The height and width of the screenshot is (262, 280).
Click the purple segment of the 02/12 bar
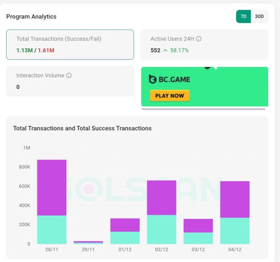(162, 197)
